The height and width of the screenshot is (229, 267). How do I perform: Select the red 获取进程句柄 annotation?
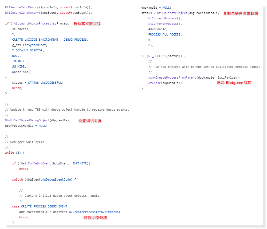[x=95, y=217]
